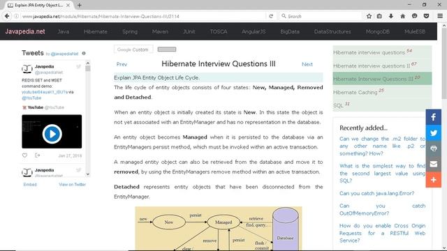Open Cross Origin Requests RESTful question

click(382, 233)
